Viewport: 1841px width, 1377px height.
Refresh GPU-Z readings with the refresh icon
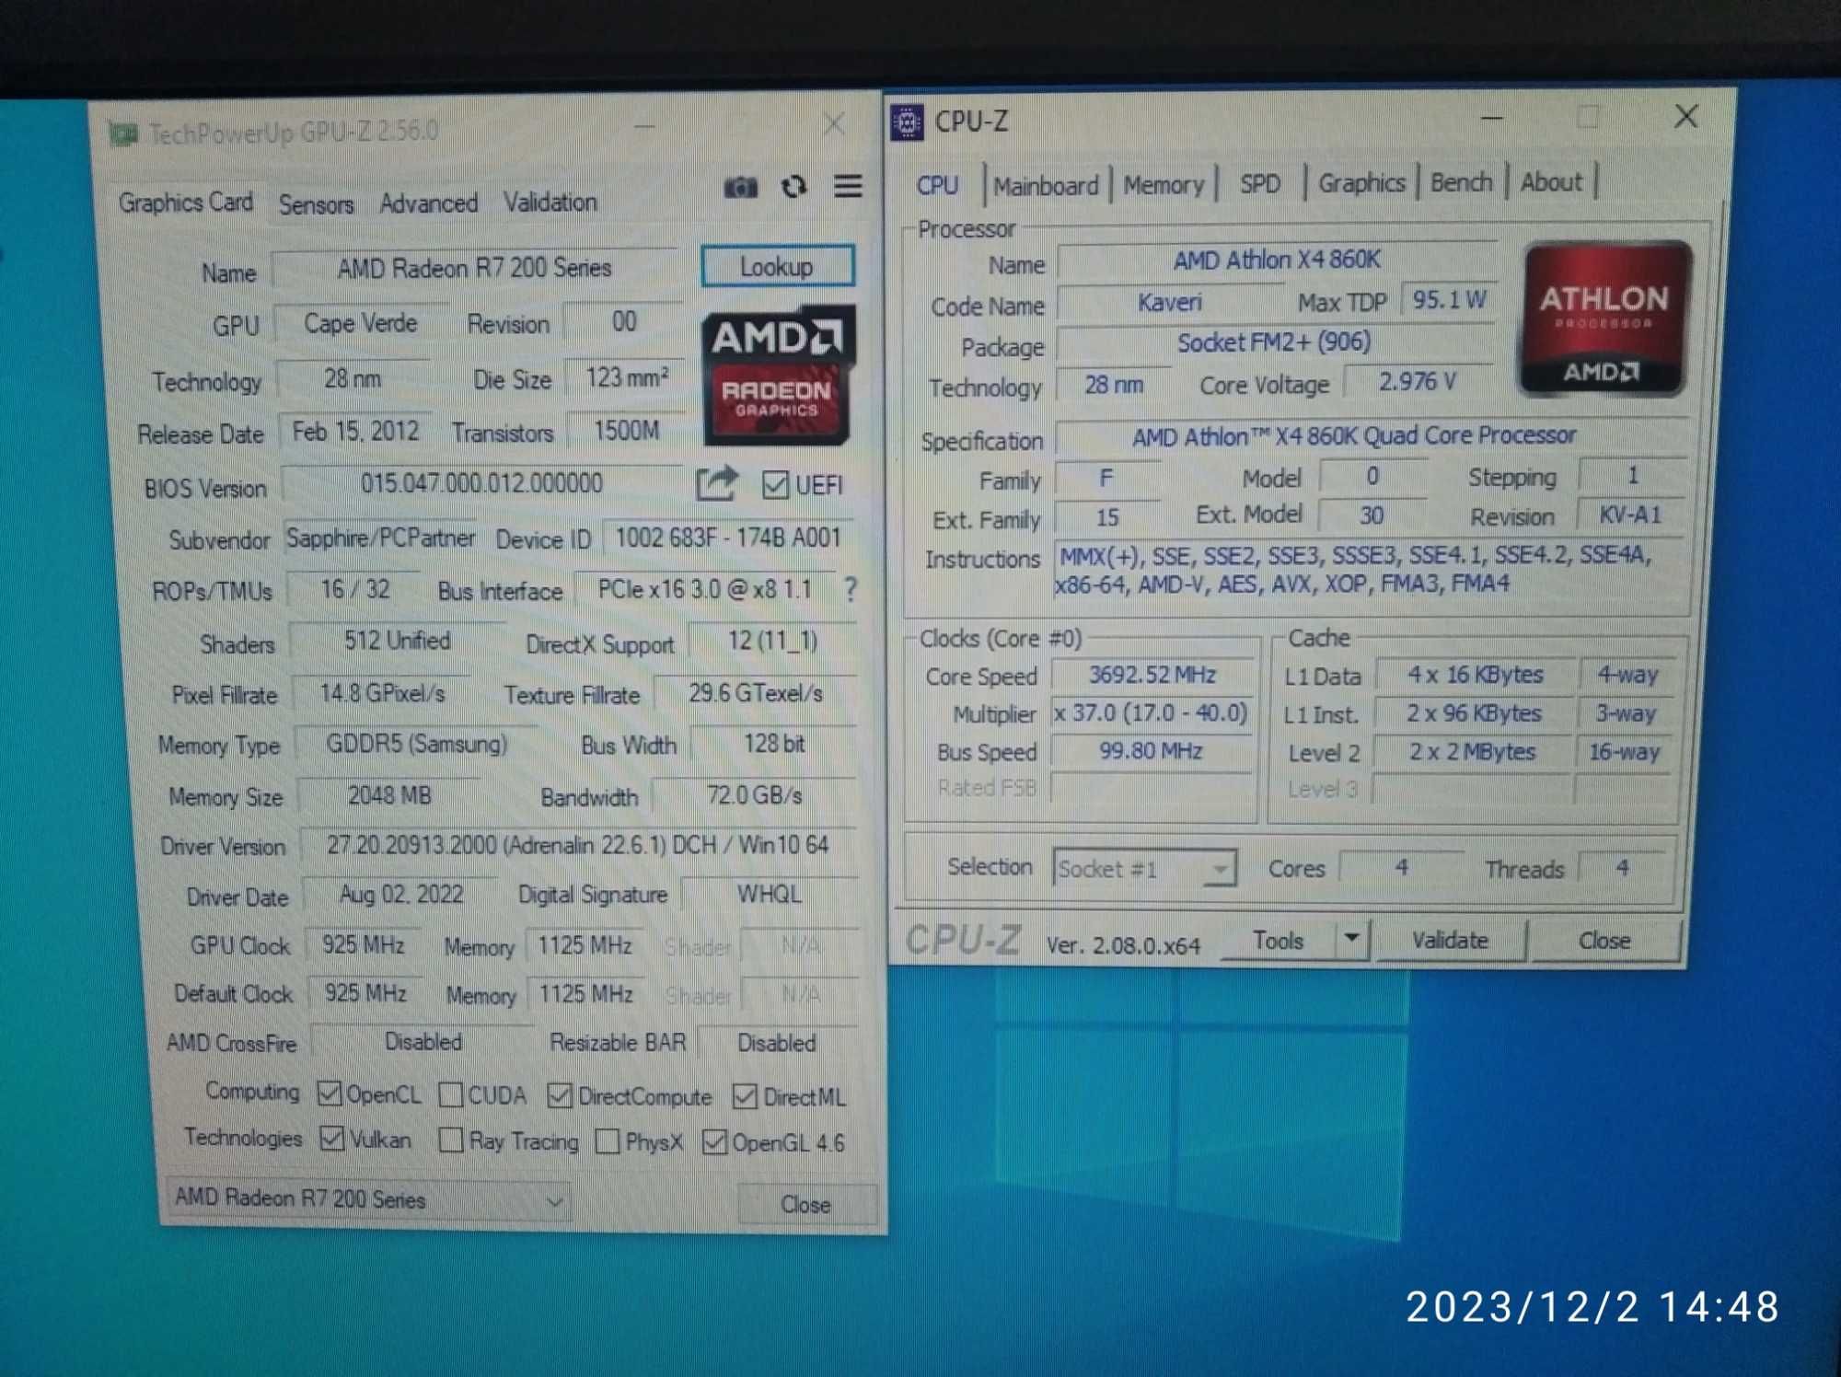[794, 187]
